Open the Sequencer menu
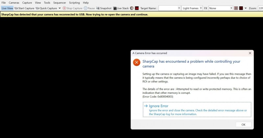 [x=60, y=3]
